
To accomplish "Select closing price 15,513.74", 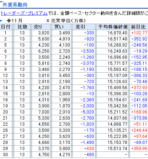I will pyautogui.click(x=117, y=149).
